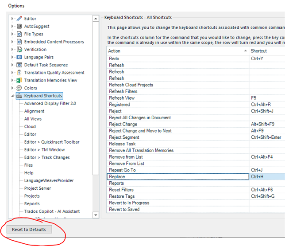Select the Refresh Cloud Projects row
Viewport: 285px width, 246px height.
tap(178, 85)
